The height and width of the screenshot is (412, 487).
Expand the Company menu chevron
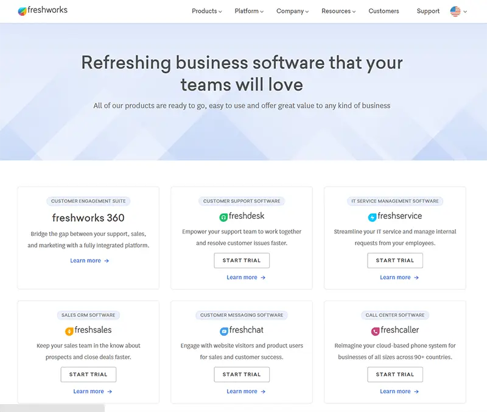click(307, 12)
